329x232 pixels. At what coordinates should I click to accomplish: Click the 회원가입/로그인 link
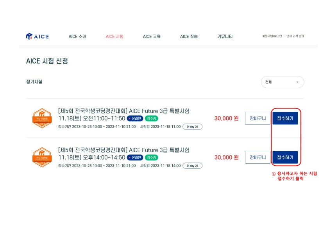point(272,36)
